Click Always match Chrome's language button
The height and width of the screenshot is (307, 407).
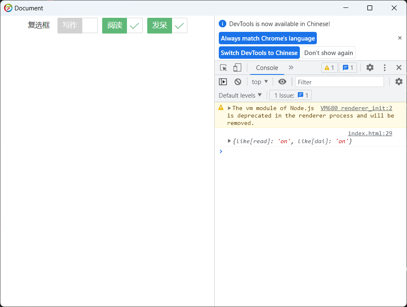(x=268, y=38)
